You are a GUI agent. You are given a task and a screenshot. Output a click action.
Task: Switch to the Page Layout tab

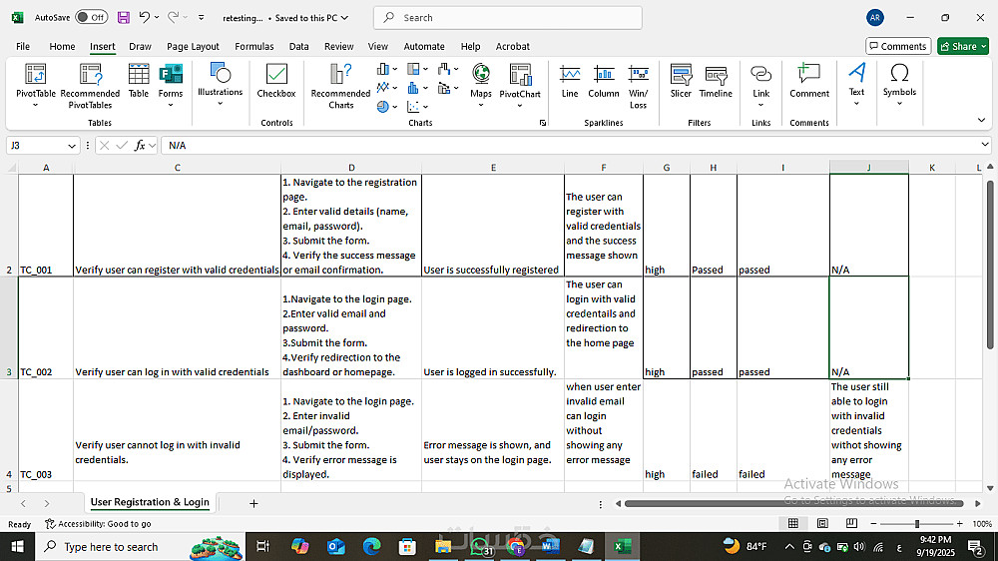[x=193, y=46]
